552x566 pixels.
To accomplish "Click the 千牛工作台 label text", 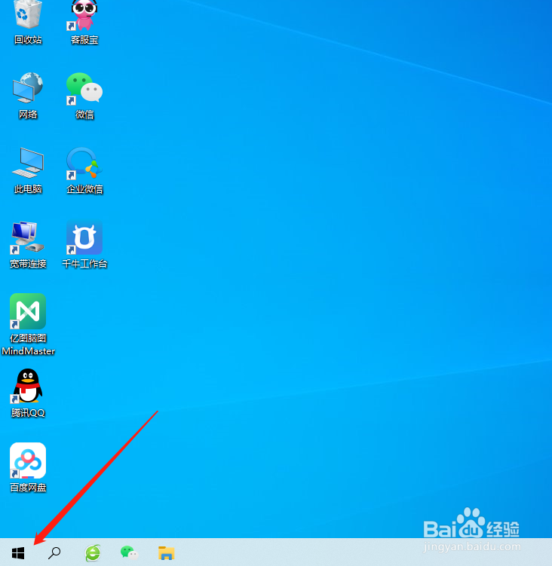I will tap(84, 264).
